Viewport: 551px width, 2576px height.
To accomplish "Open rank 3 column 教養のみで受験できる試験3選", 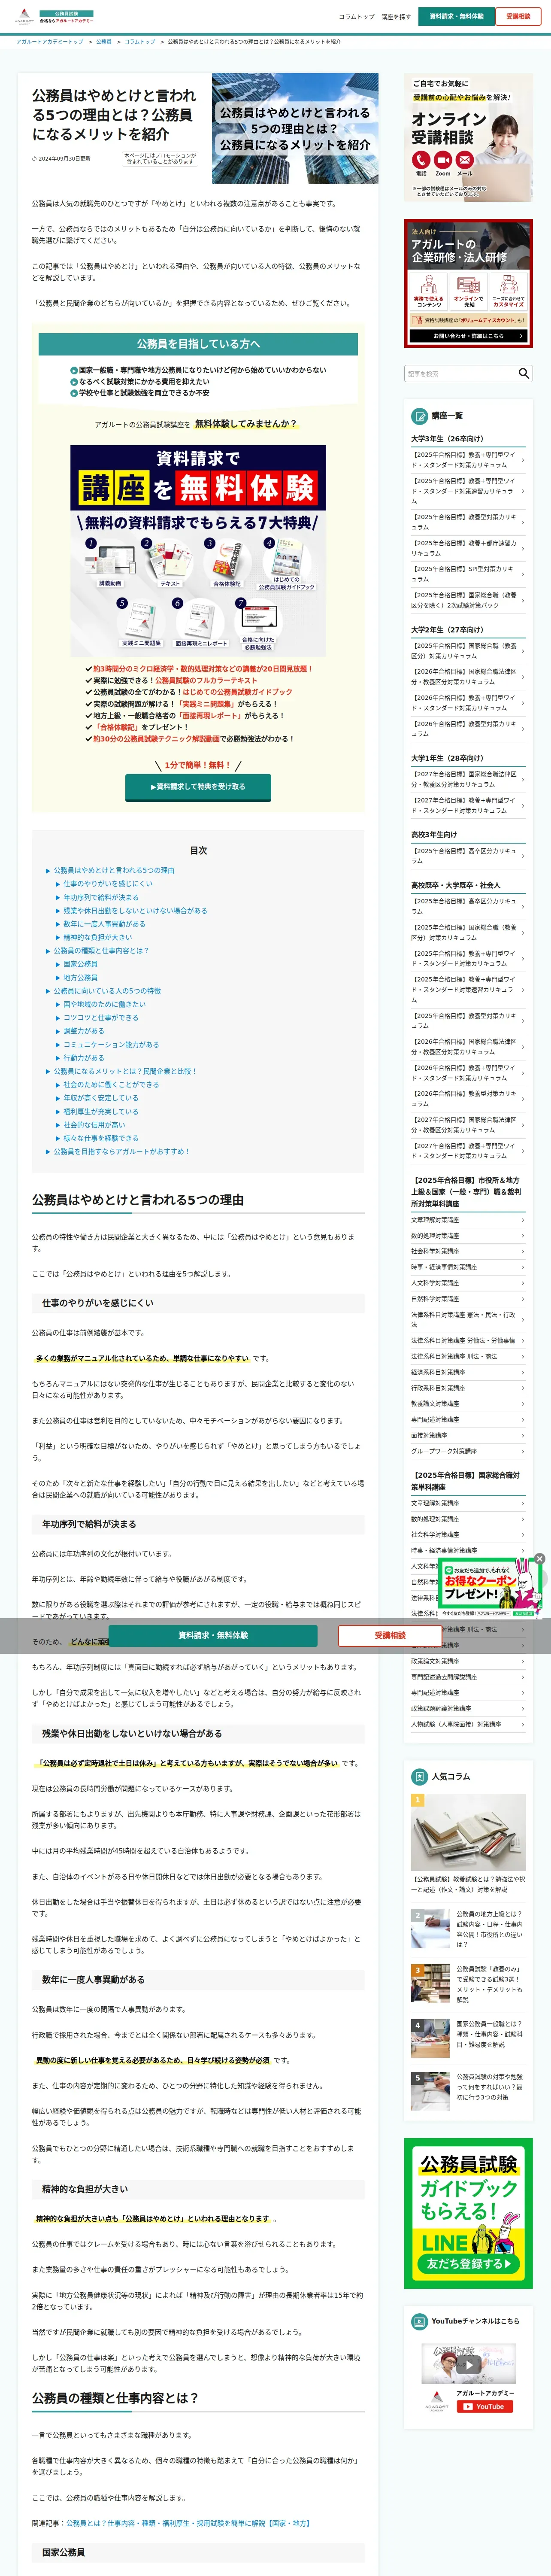I will pos(468,1983).
